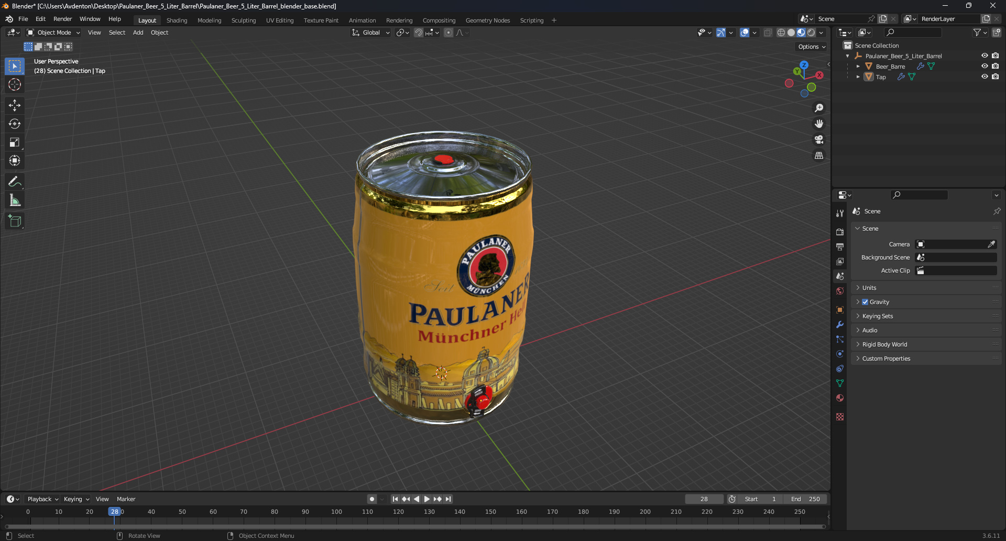
Task: Open the Add menu in viewport header
Action: point(138,33)
